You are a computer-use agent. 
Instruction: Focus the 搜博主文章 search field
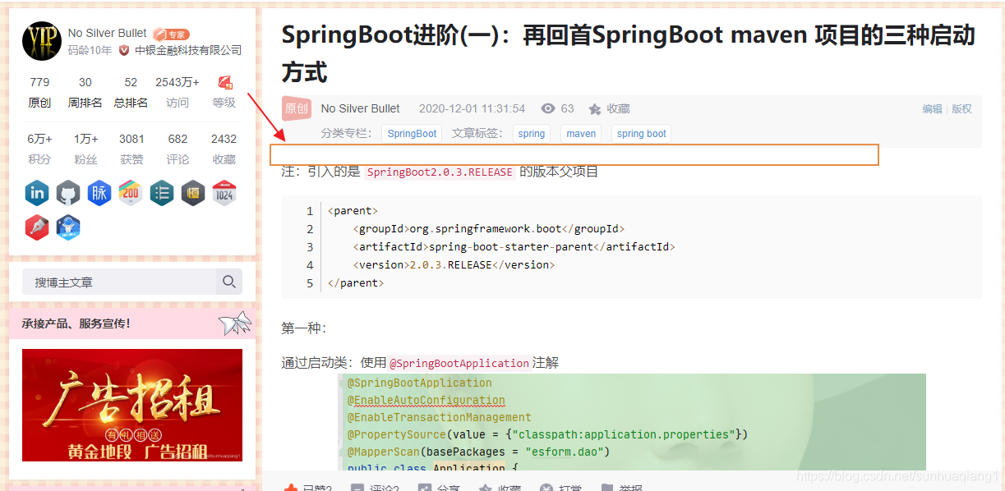tap(119, 282)
